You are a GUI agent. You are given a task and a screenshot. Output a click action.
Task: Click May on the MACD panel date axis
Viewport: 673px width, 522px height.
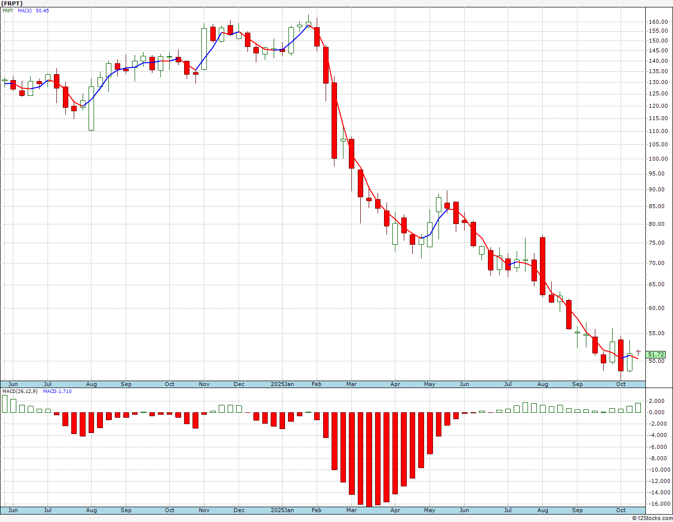(430, 510)
